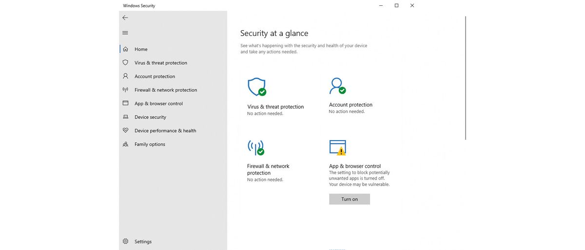Open Firewall & network protection tile title
The width and height of the screenshot is (585, 250).
268,169
